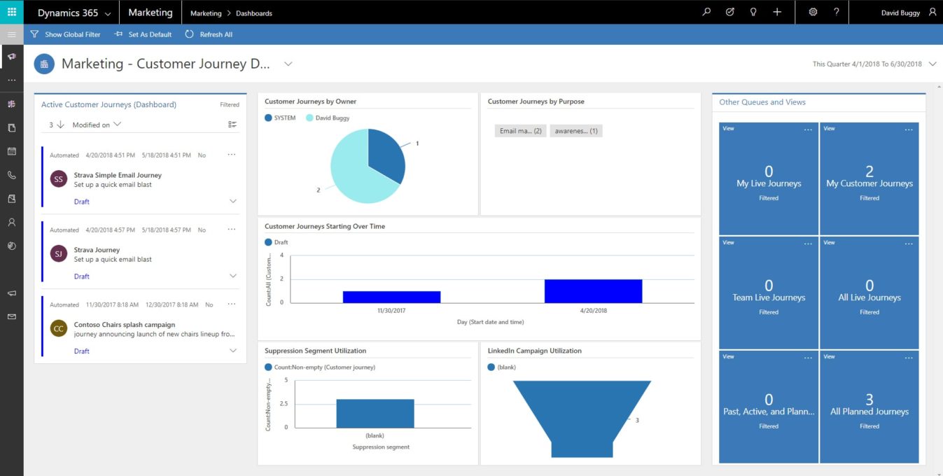The width and height of the screenshot is (943, 476).
Task: Select the Marketing app name in header
Action: point(151,13)
